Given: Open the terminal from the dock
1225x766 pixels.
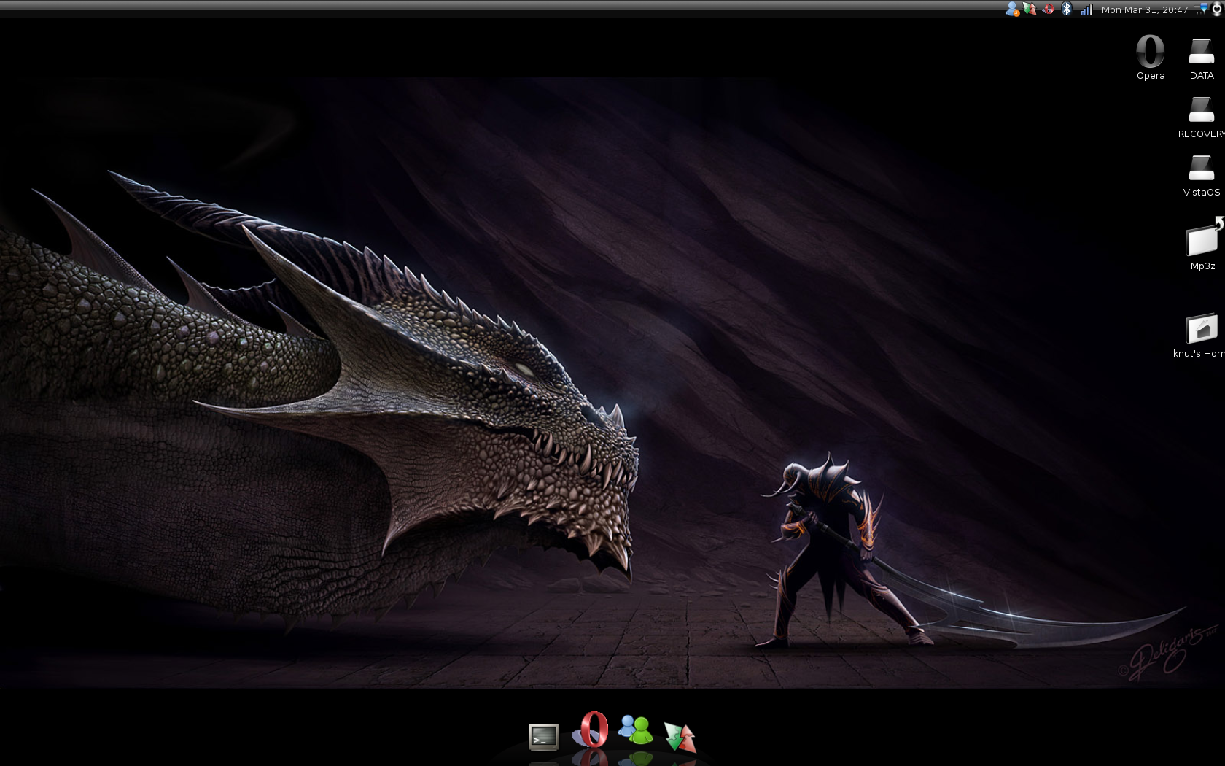Looking at the screenshot, I should [x=543, y=737].
